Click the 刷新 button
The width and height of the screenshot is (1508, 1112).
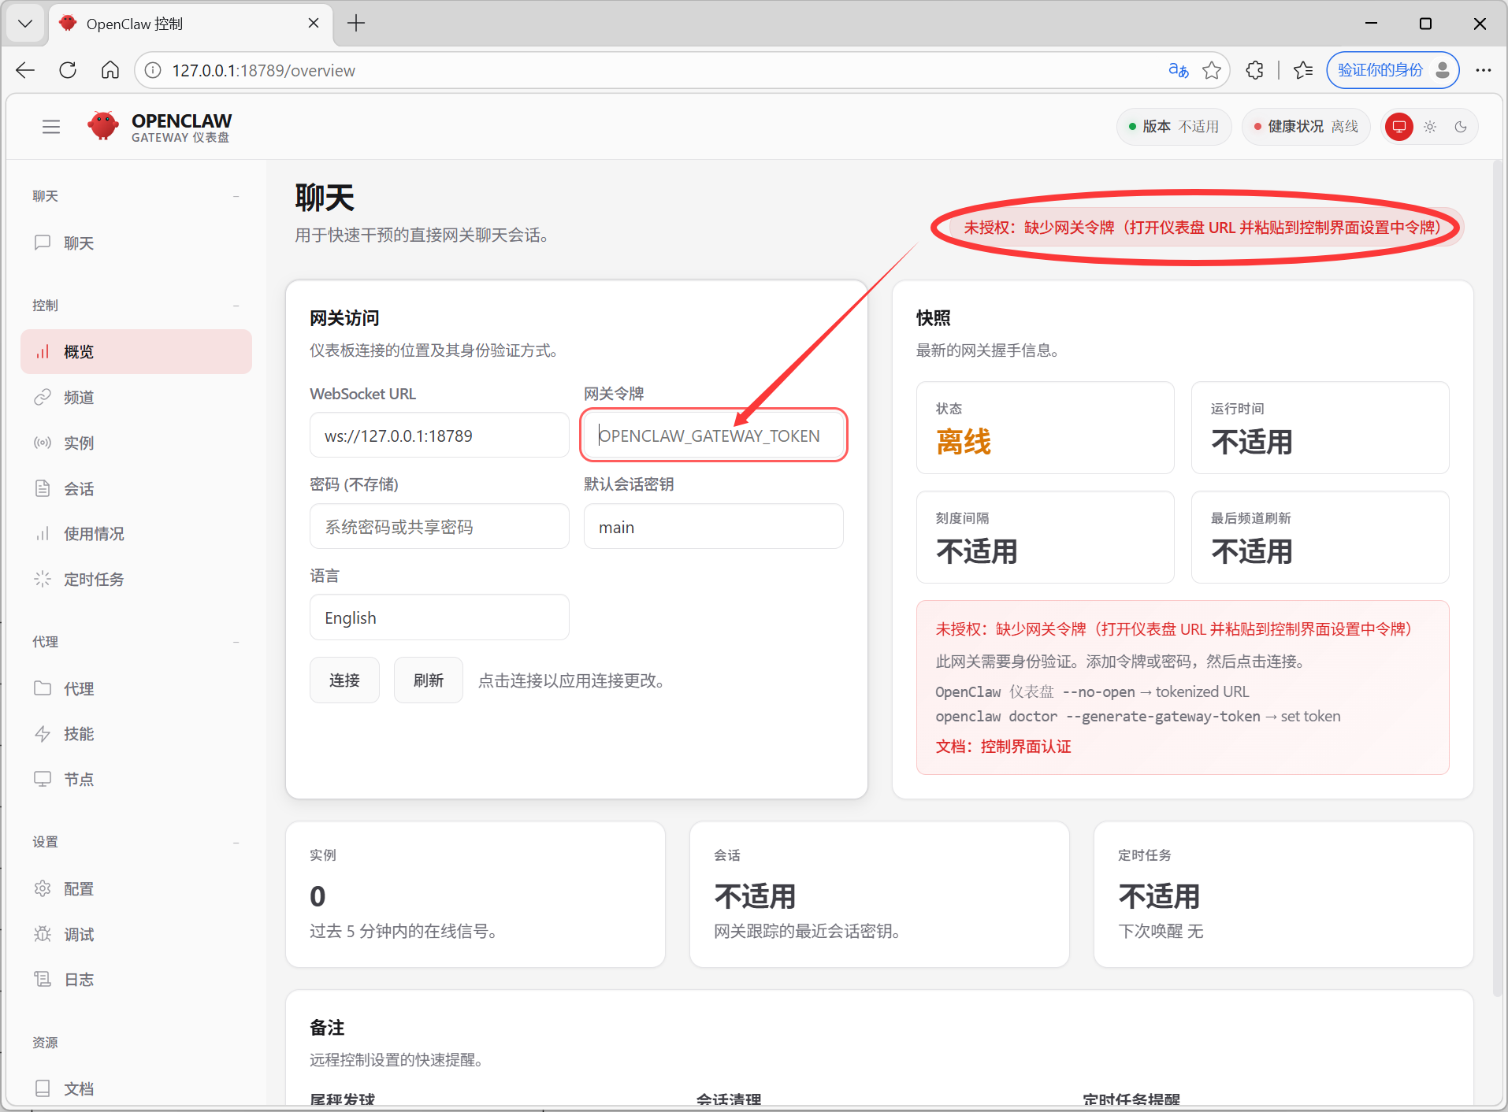(429, 680)
